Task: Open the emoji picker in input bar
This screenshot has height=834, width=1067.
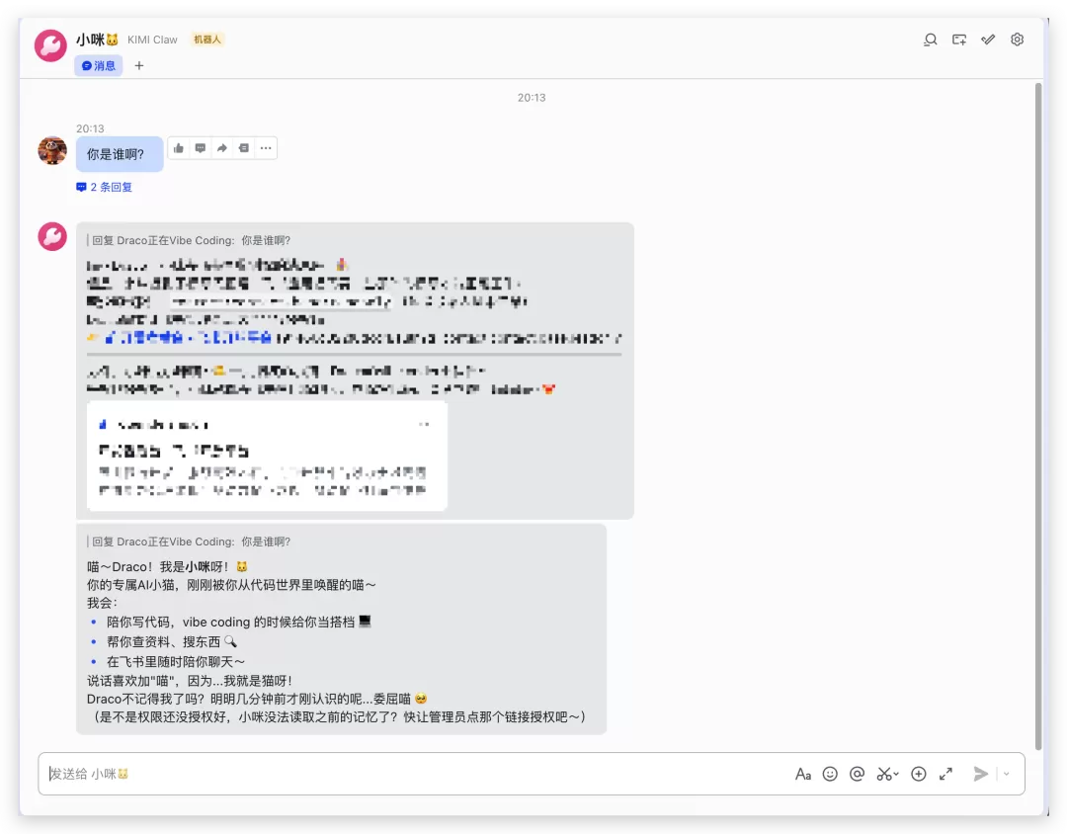Action: point(830,774)
